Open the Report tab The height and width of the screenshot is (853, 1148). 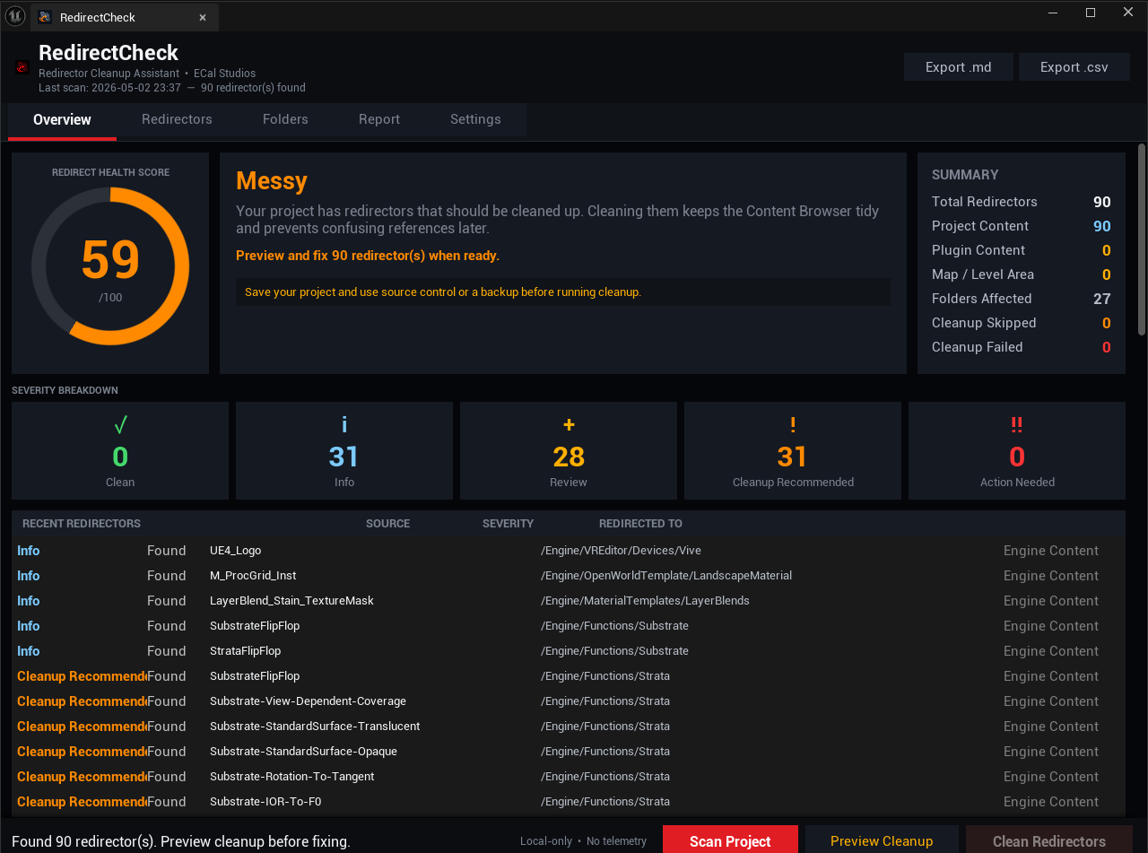(379, 119)
